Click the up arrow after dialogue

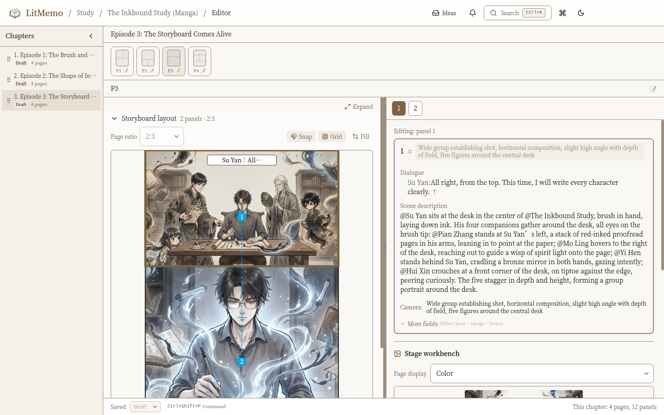434,192
